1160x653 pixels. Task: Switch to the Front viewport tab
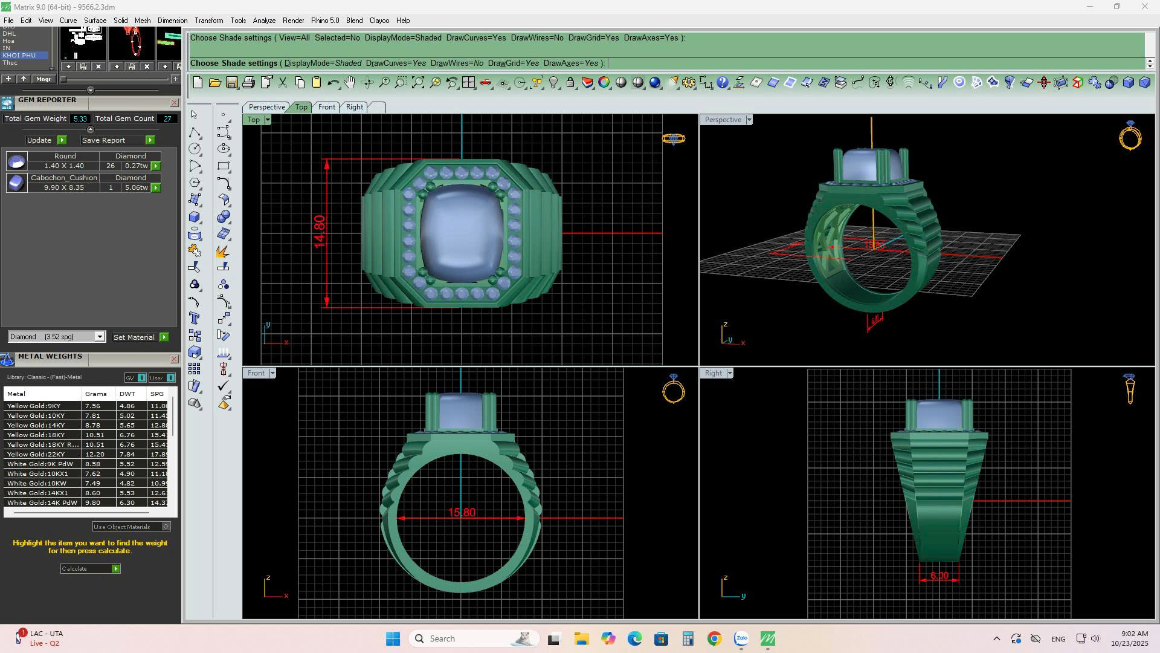326,107
